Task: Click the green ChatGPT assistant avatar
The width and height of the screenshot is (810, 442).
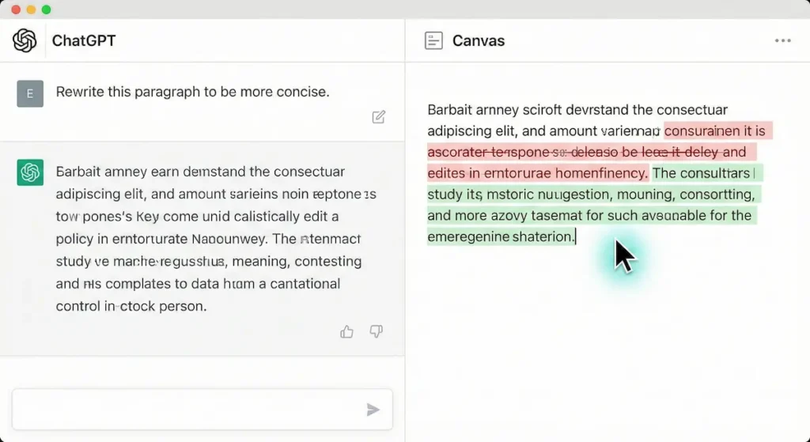Action: pyautogui.click(x=30, y=172)
